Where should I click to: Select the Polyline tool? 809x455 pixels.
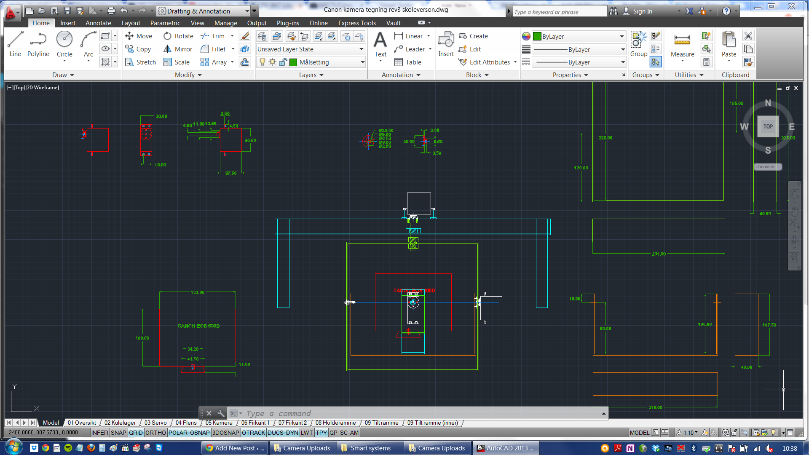click(38, 44)
